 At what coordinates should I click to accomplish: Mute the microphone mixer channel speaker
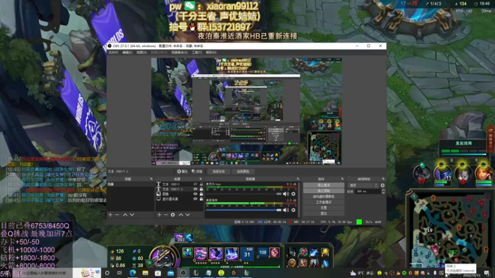pos(286,194)
